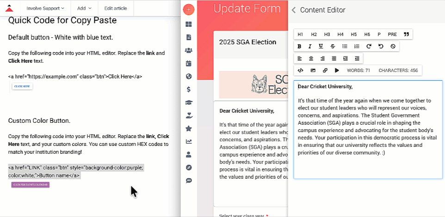
Task: Click the "WORDS: 71" counter
Action: (x=358, y=71)
